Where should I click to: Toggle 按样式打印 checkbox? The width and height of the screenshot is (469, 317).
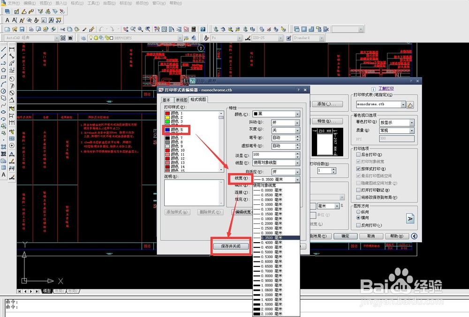pos(358,168)
